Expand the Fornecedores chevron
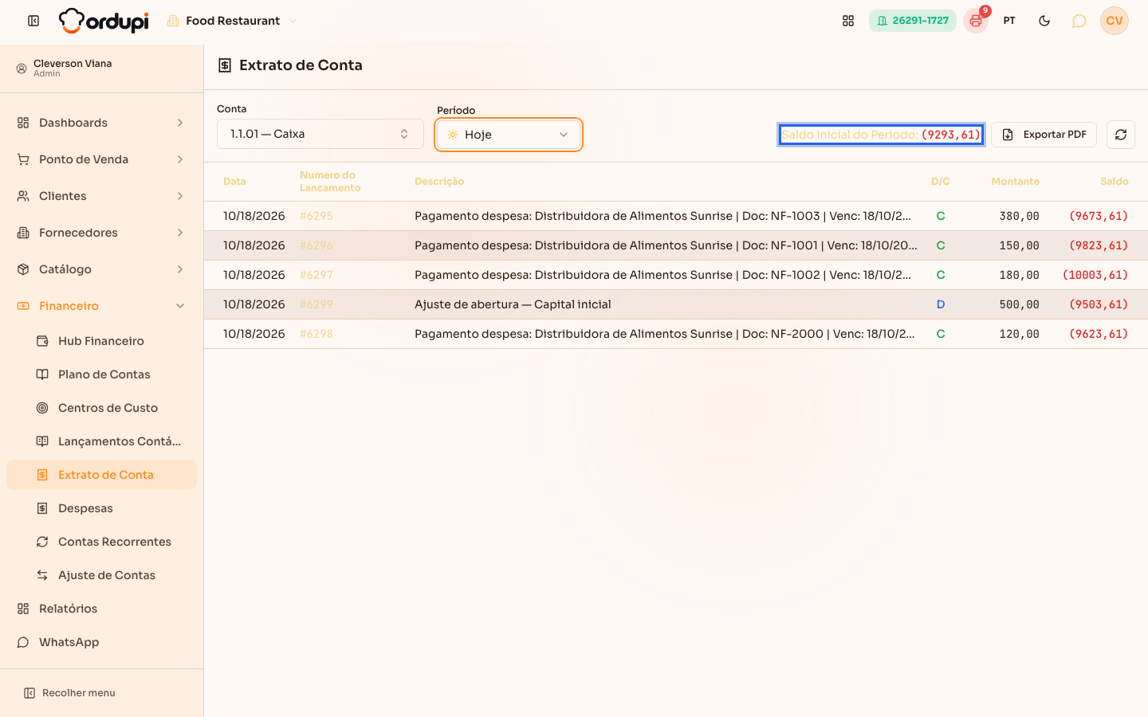 (180, 233)
